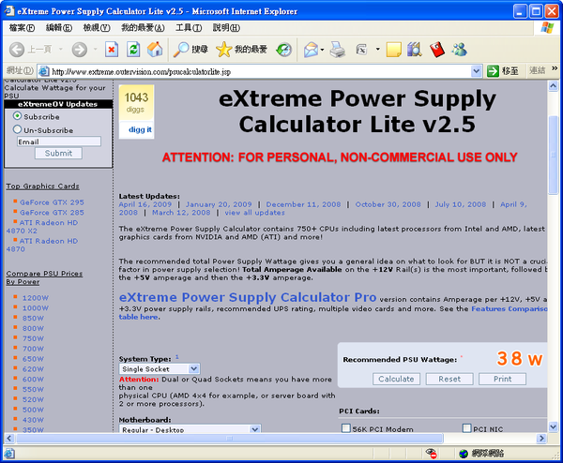The height and width of the screenshot is (463, 563).
Task: Open GeForce GTX 295 link
Action: click(52, 202)
